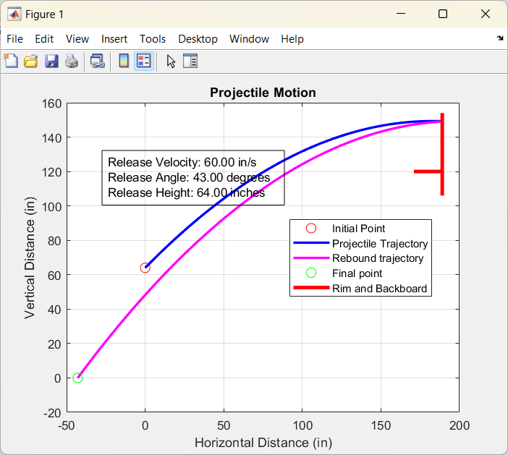
Task: Click the x-axis tick label 200
Action: 459,425
